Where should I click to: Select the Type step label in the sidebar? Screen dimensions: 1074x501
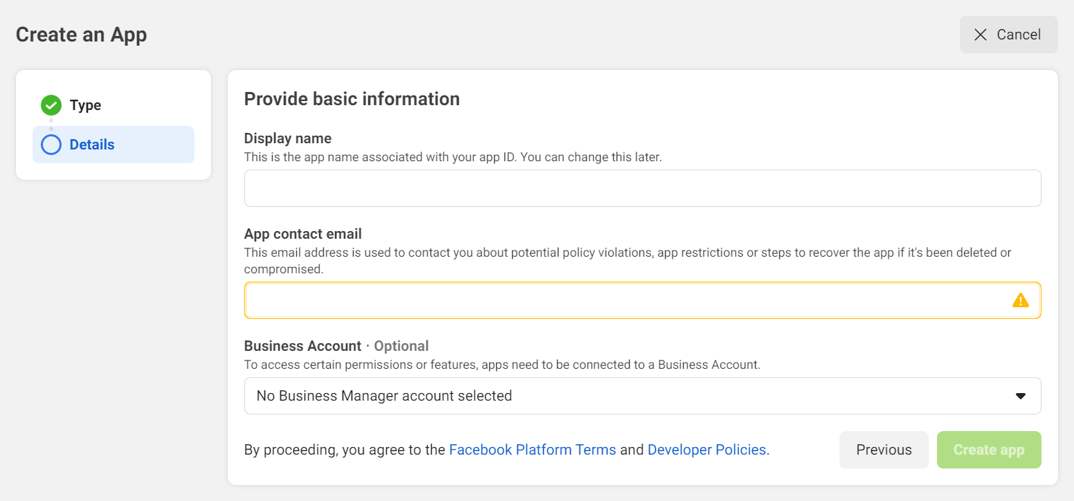(85, 105)
